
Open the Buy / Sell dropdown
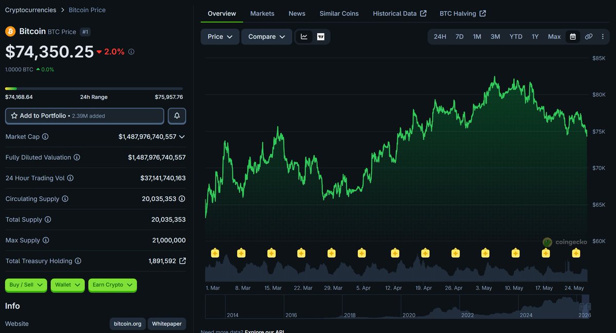pyautogui.click(x=26, y=285)
